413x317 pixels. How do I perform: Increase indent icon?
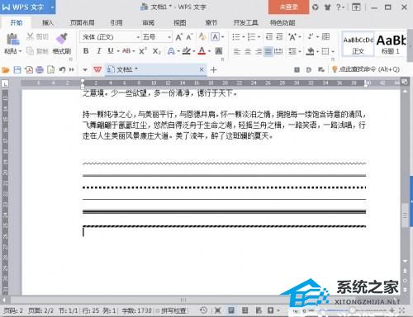coord(279,36)
